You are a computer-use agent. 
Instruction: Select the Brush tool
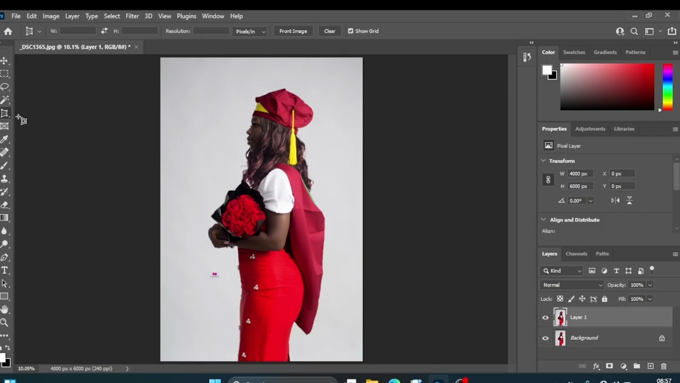tap(4, 165)
